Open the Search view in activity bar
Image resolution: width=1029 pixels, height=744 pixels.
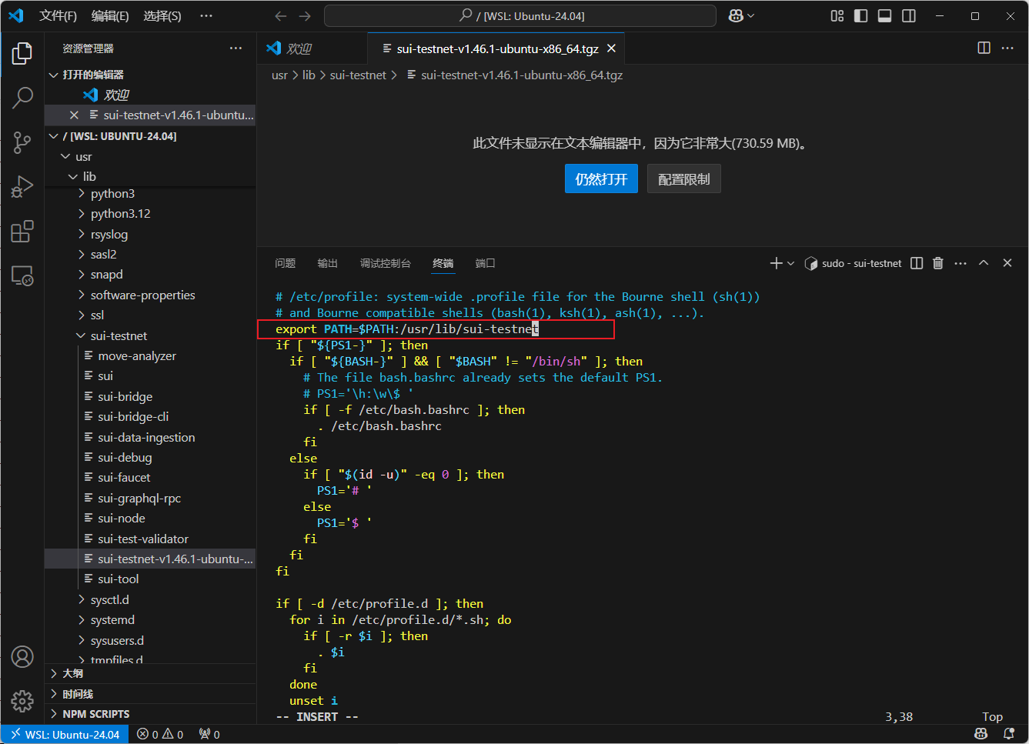coord(22,98)
